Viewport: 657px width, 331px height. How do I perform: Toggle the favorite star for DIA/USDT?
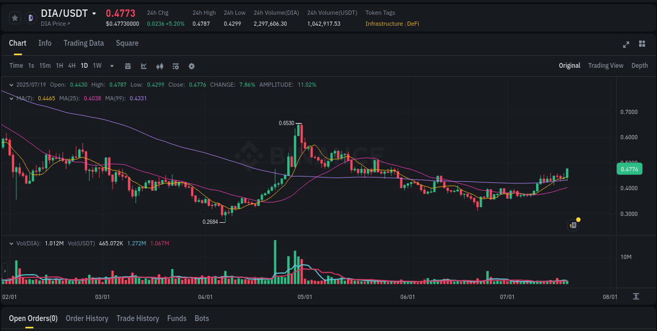[15, 17]
